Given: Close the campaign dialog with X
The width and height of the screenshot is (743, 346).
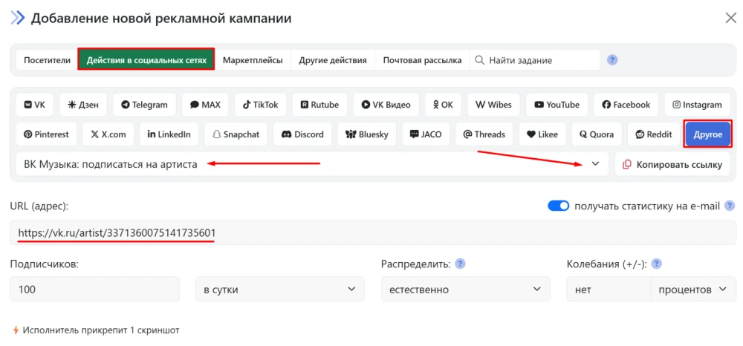Looking at the screenshot, I should (x=730, y=19).
